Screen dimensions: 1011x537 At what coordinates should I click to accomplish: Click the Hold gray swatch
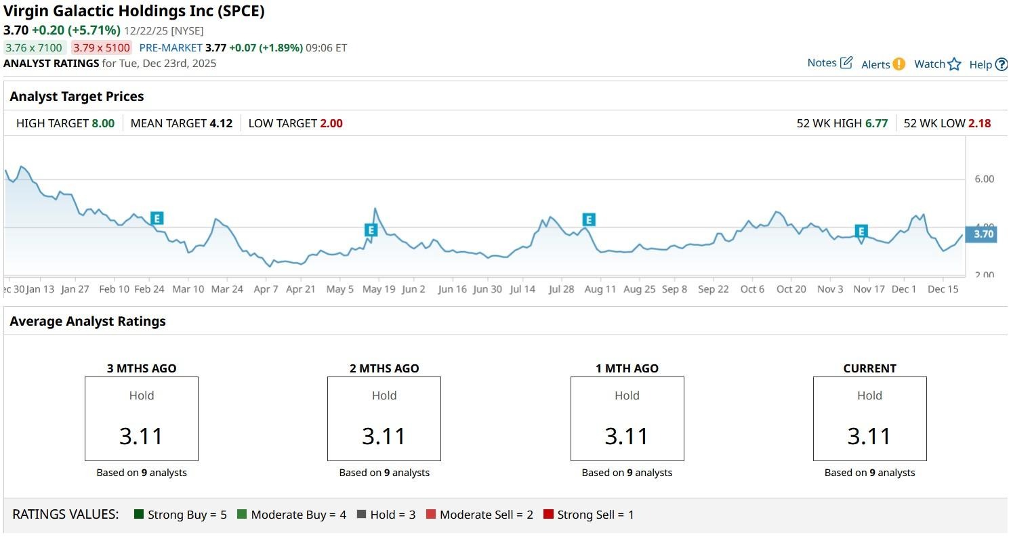coord(361,515)
